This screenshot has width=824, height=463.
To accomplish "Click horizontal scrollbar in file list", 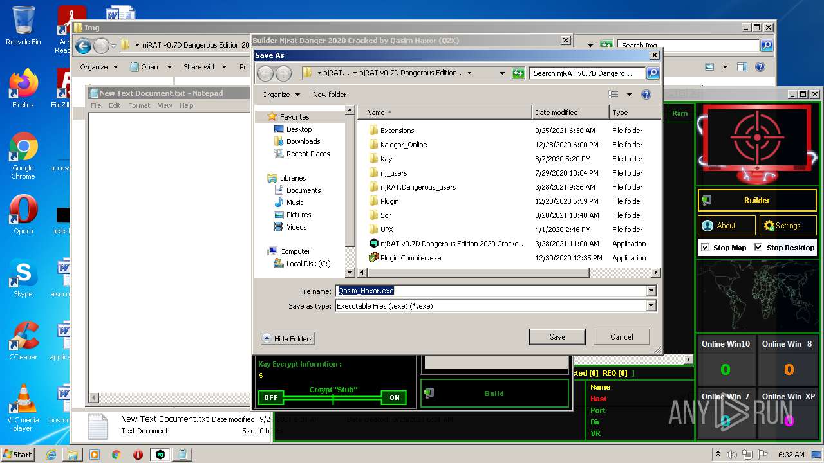I will [478, 273].
